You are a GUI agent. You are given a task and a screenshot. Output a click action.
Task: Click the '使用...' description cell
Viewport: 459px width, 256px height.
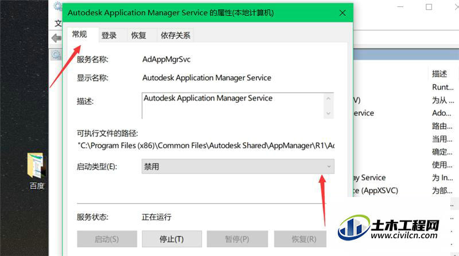442,165
